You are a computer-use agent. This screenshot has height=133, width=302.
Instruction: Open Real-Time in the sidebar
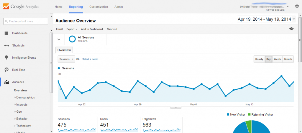click(19, 70)
